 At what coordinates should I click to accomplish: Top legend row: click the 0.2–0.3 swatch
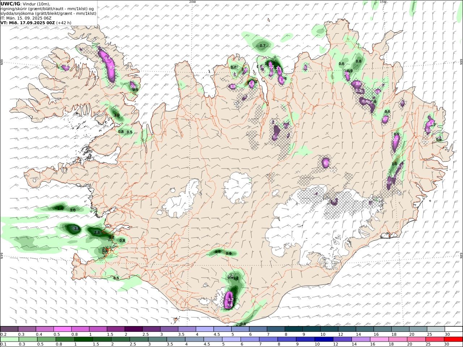9,329
